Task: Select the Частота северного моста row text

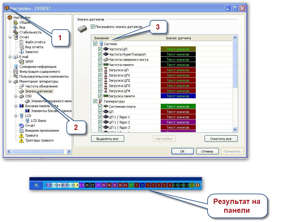Action: (x=129, y=60)
